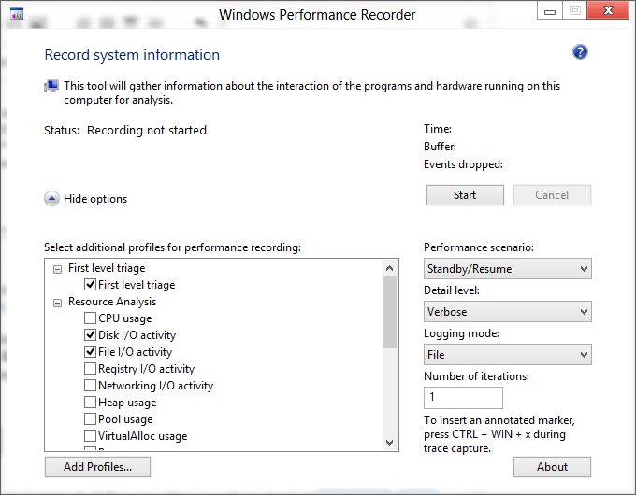Enable Networking I/O activity profile
This screenshot has width=636, height=495.
[x=90, y=386]
